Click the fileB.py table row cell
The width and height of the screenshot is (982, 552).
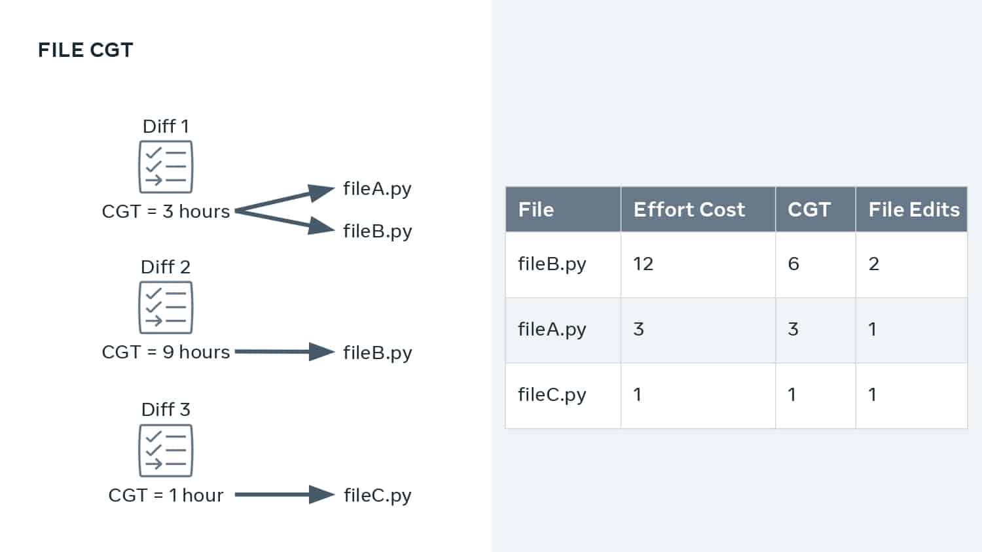pyautogui.click(x=563, y=265)
